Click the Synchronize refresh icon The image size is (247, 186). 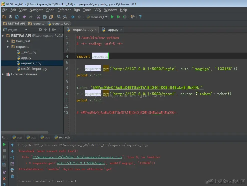pos(17,17)
